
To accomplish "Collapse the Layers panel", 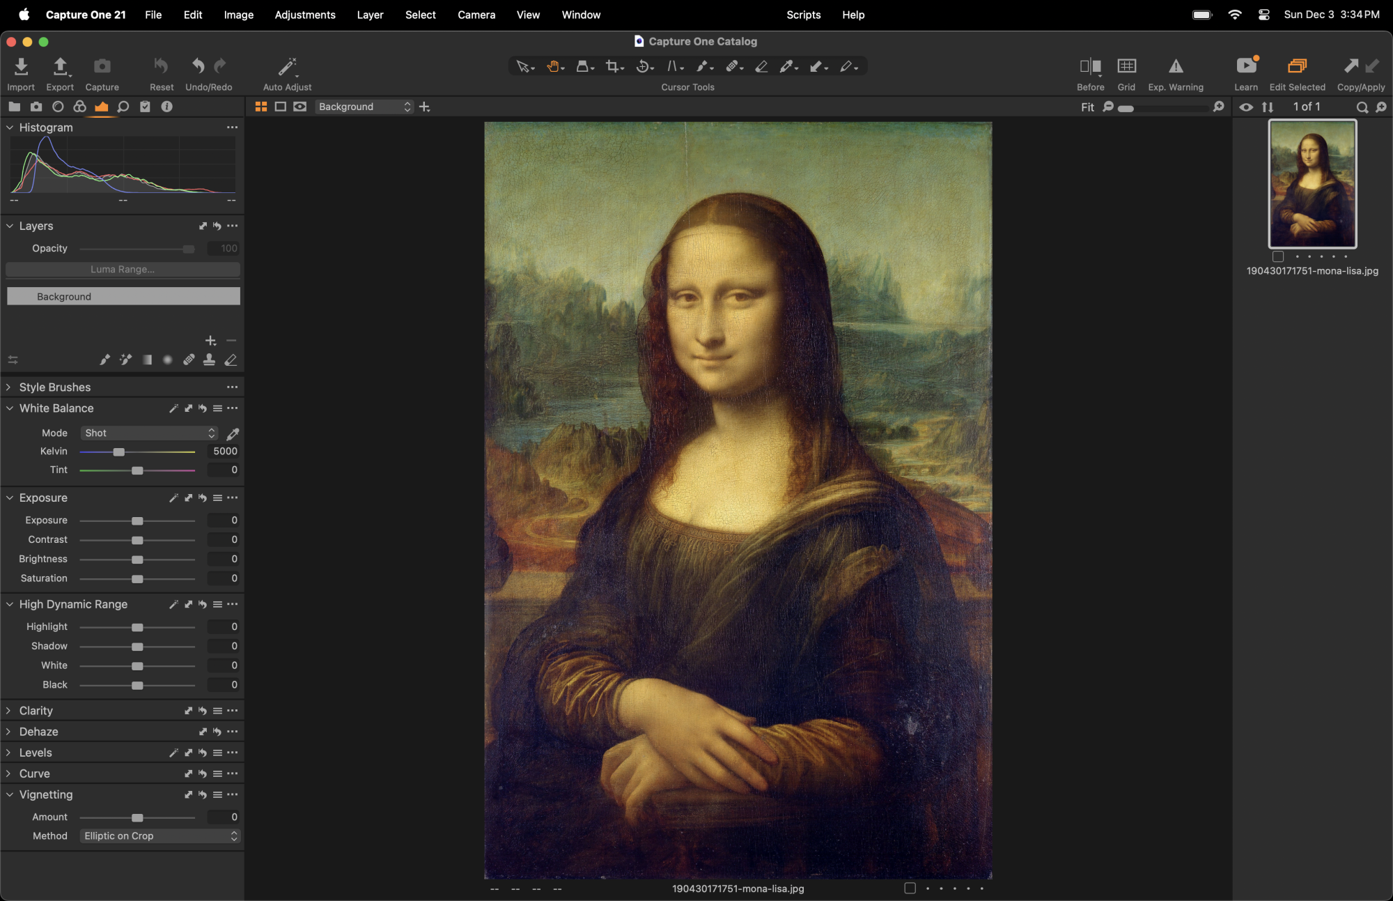I will tap(10, 226).
